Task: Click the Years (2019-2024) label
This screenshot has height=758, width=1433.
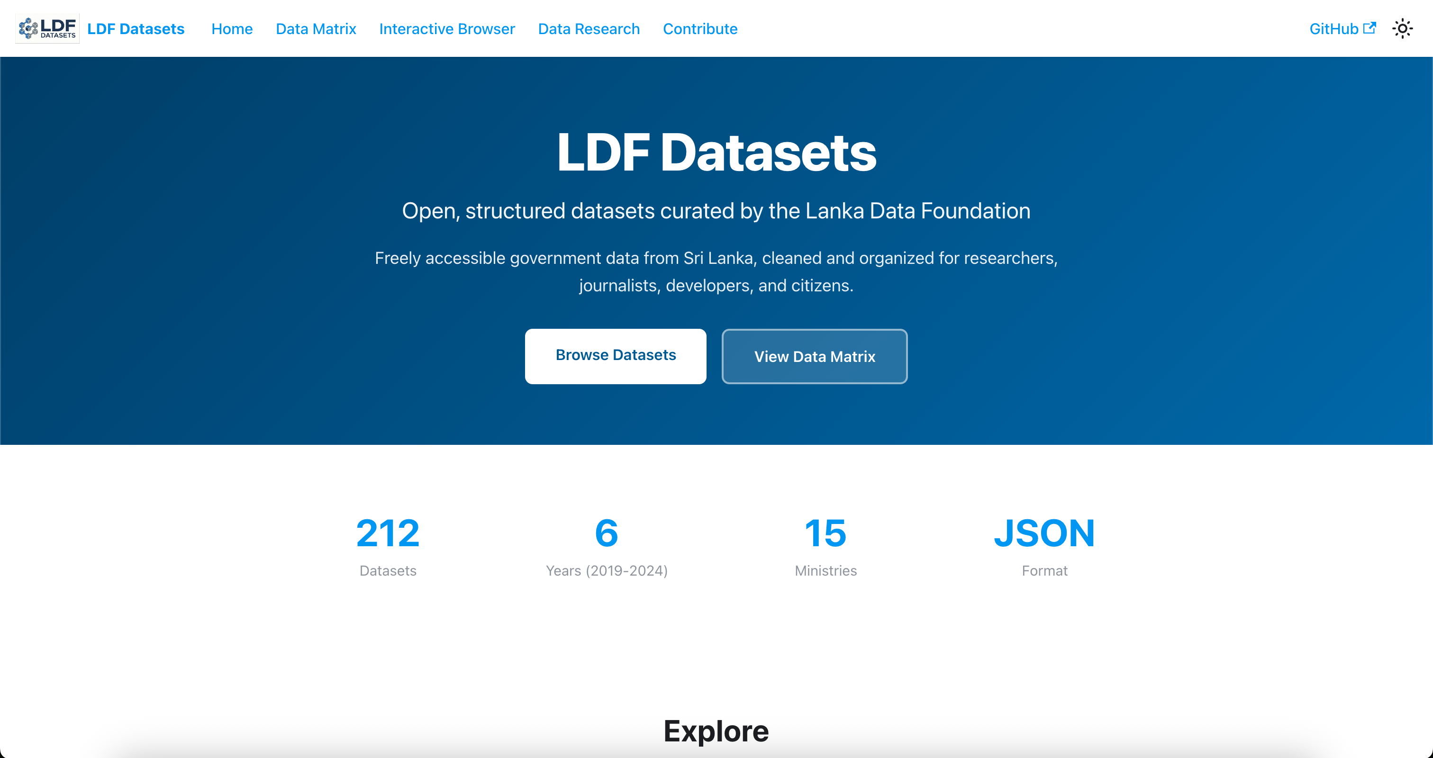Action: click(x=607, y=570)
